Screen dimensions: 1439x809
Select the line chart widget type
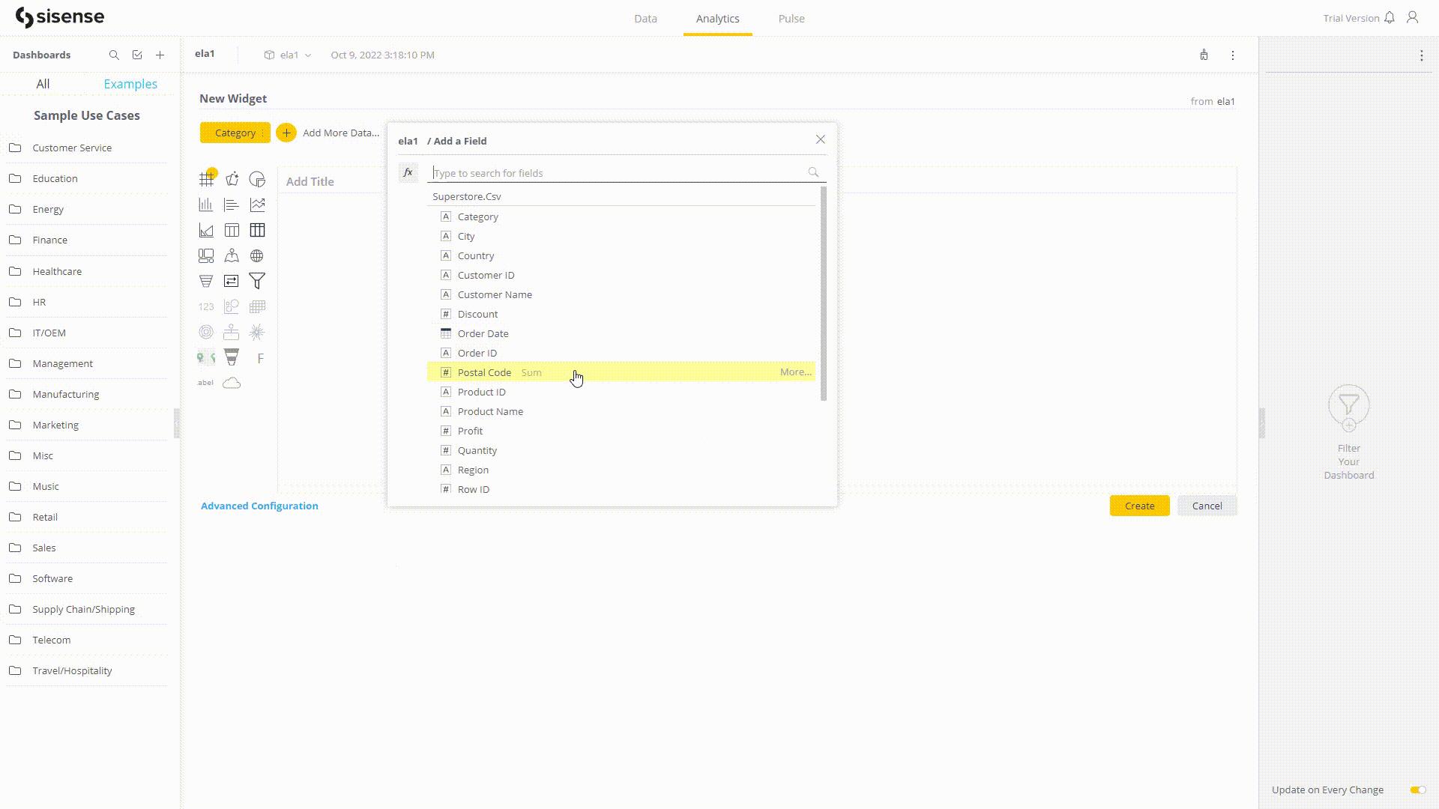257,204
